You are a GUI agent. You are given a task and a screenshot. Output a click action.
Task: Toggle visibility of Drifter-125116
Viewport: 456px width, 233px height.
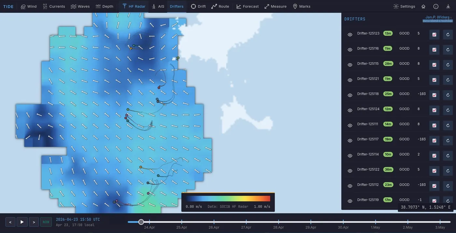click(x=350, y=50)
